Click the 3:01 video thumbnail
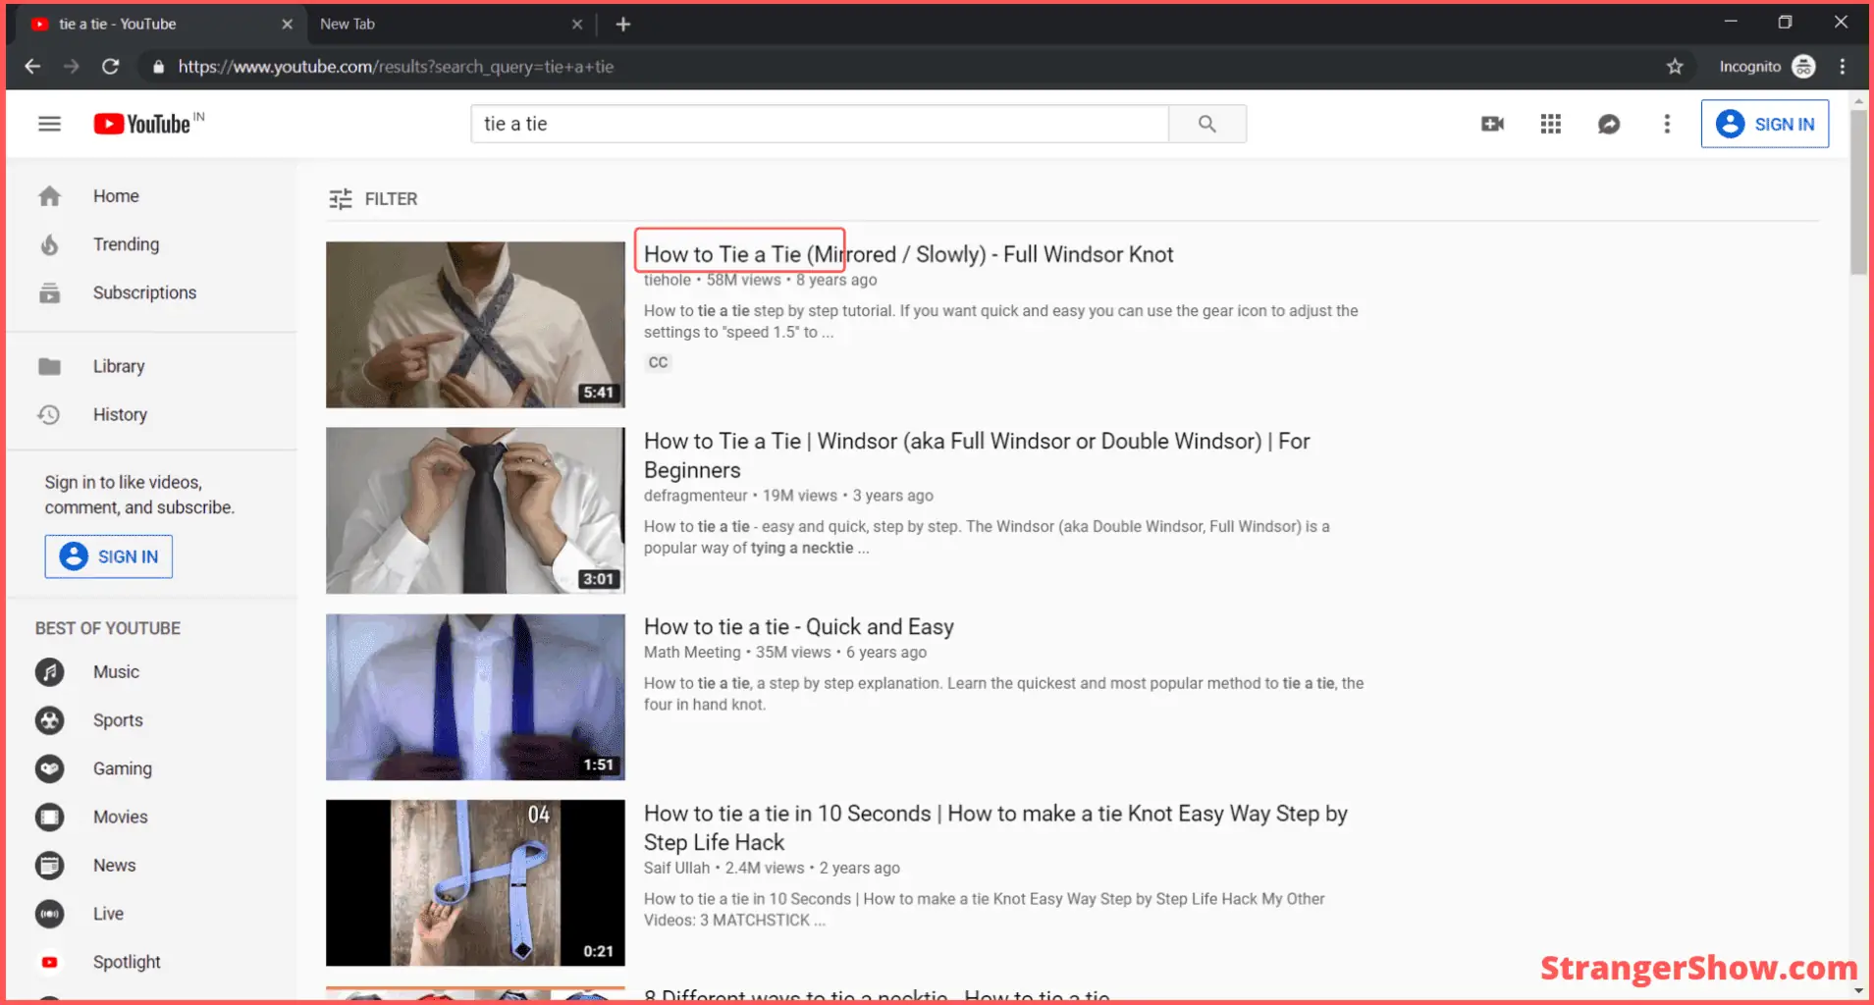This screenshot has width=1874, height=1005. coord(475,510)
